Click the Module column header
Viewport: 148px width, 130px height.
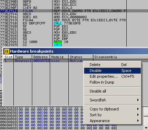59,57
